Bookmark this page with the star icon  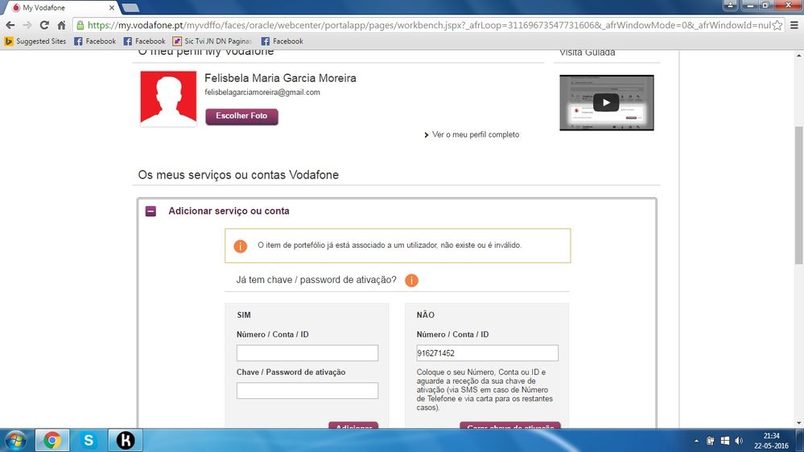(777, 25)
